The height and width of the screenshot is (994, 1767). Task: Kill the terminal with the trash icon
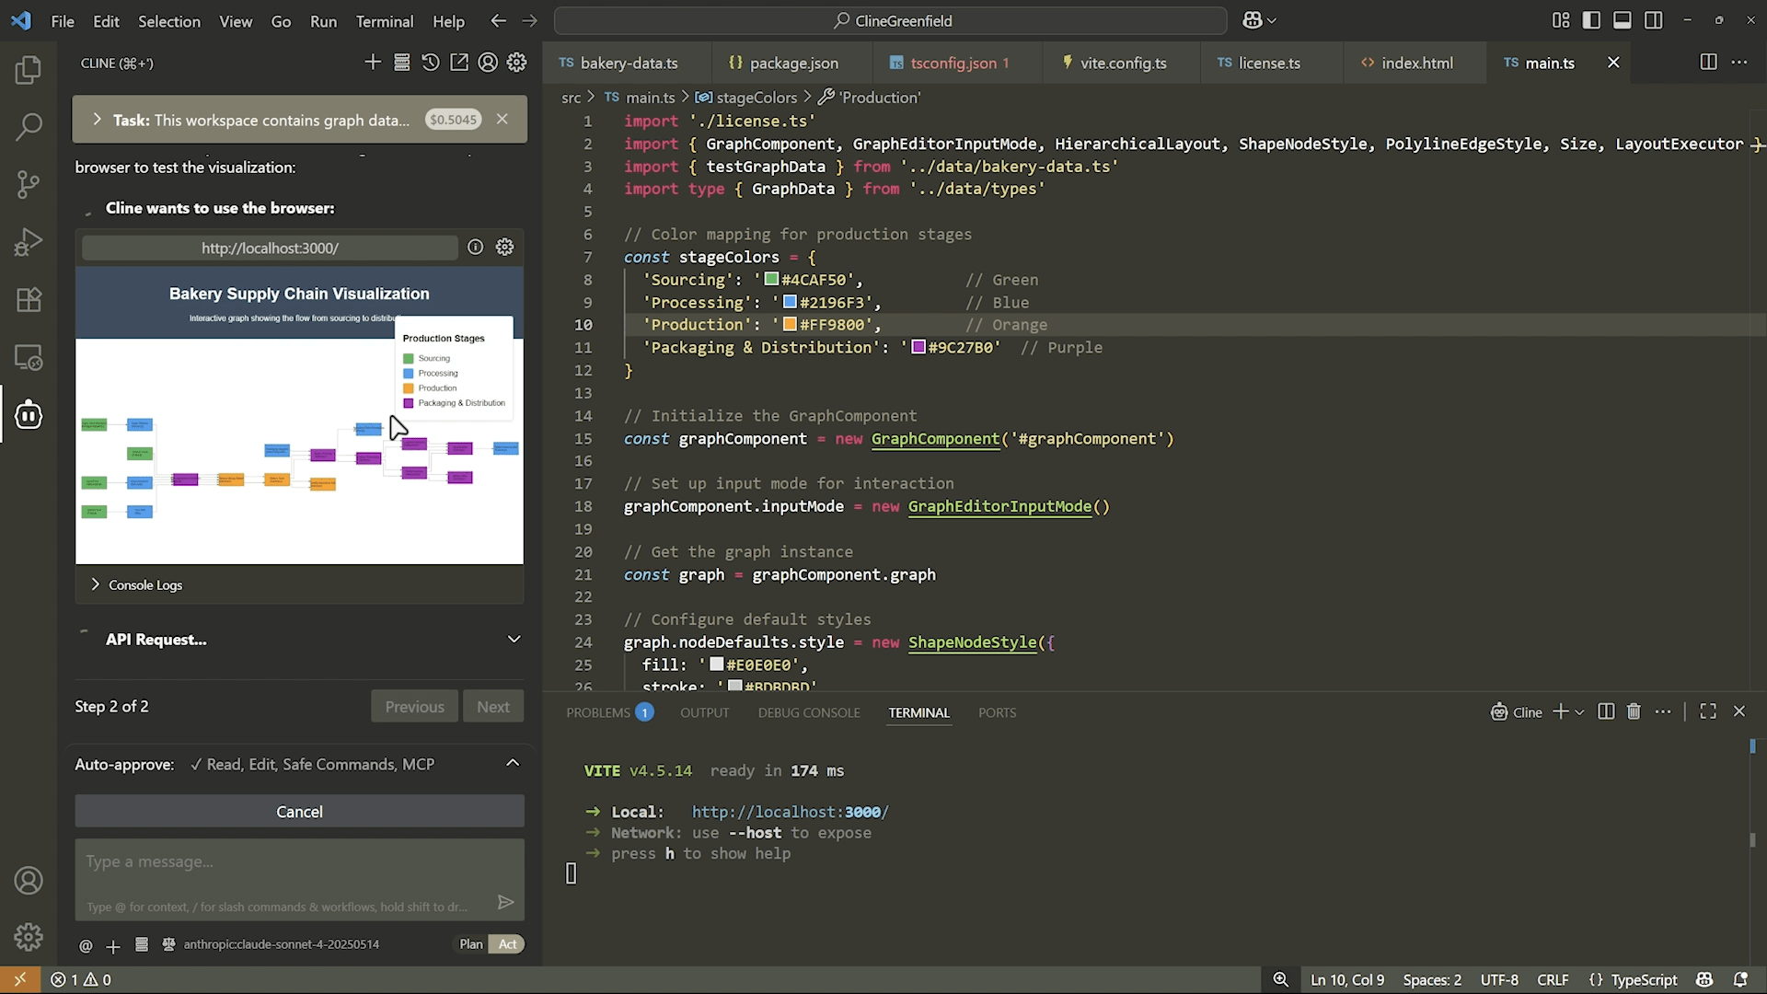coord(1634,711)
